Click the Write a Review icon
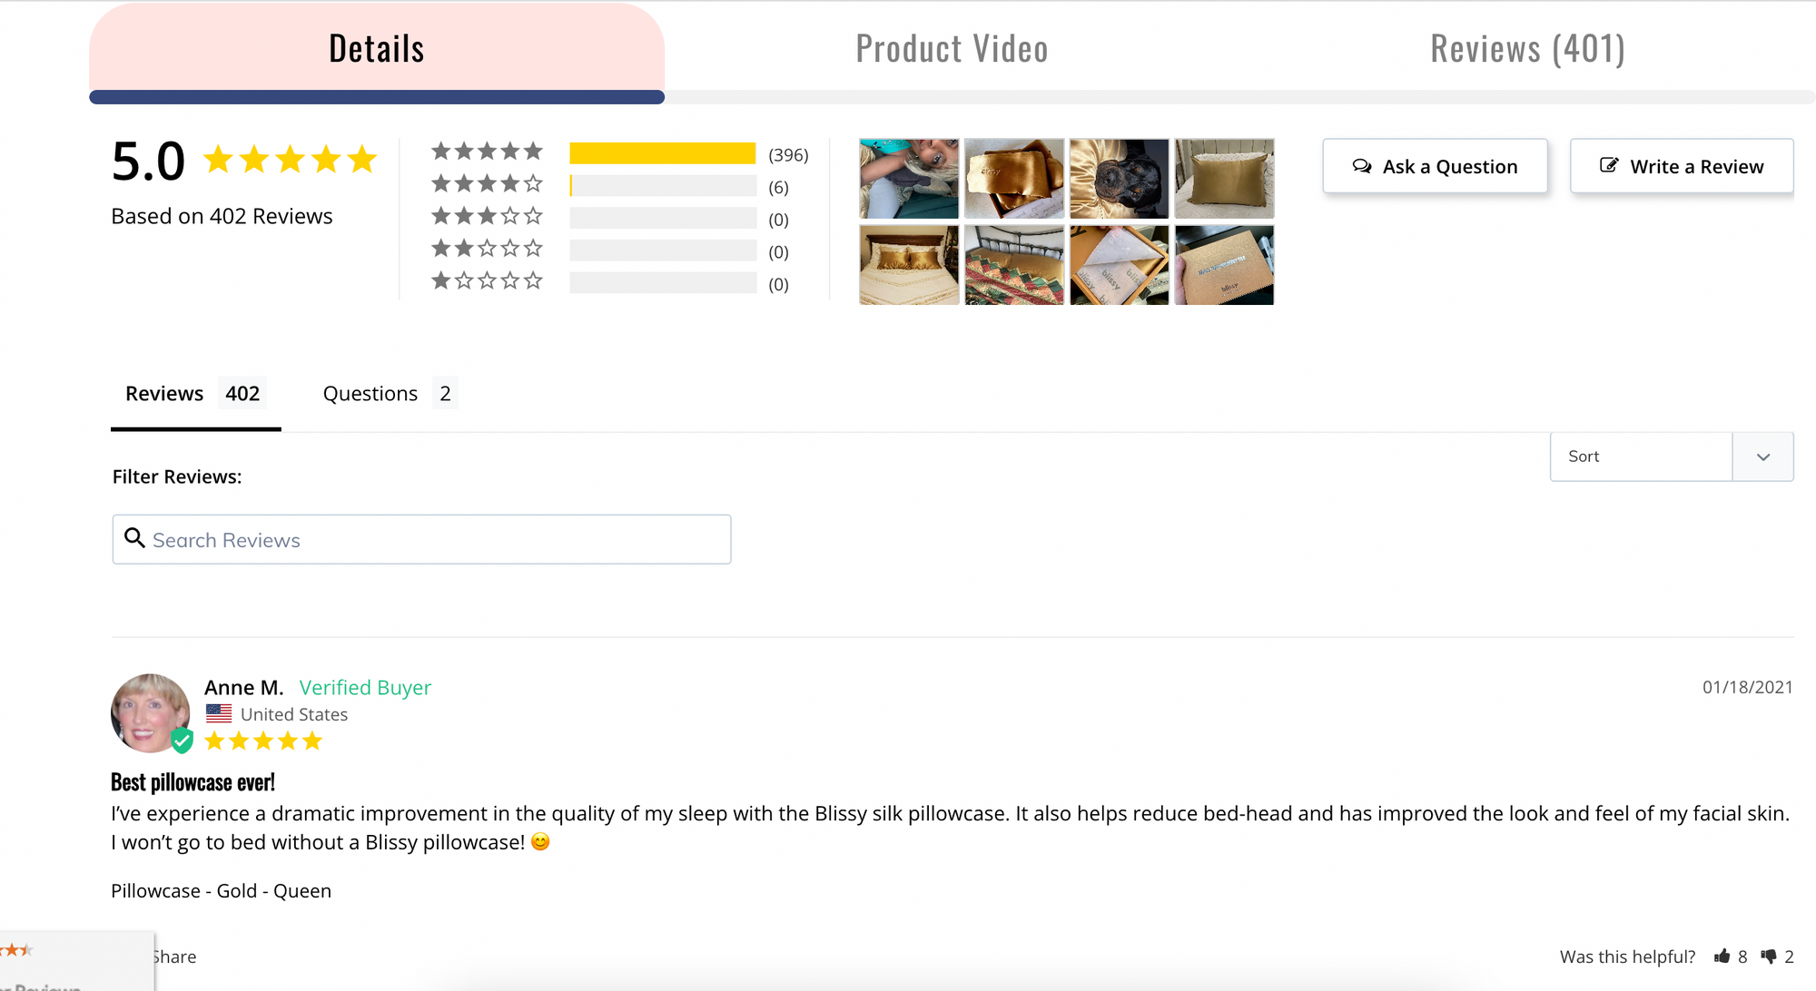This screenshot has height=991, width=1816. click(1610, 166)
